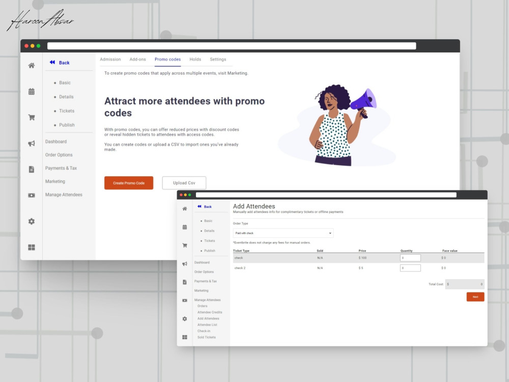
Task: Open Basic step in Promo codes window
Action: click(x=65, y=83)
